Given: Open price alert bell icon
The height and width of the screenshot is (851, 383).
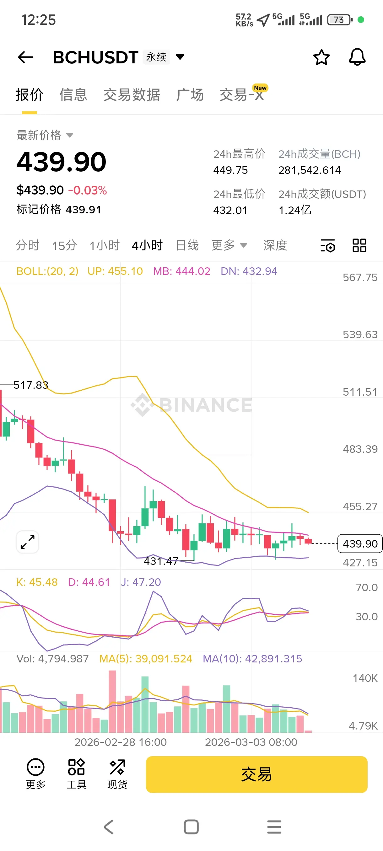Looking at the screenshot, I should [357, 57].
